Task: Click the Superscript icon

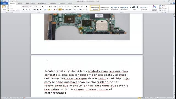Action: (41, 10)
